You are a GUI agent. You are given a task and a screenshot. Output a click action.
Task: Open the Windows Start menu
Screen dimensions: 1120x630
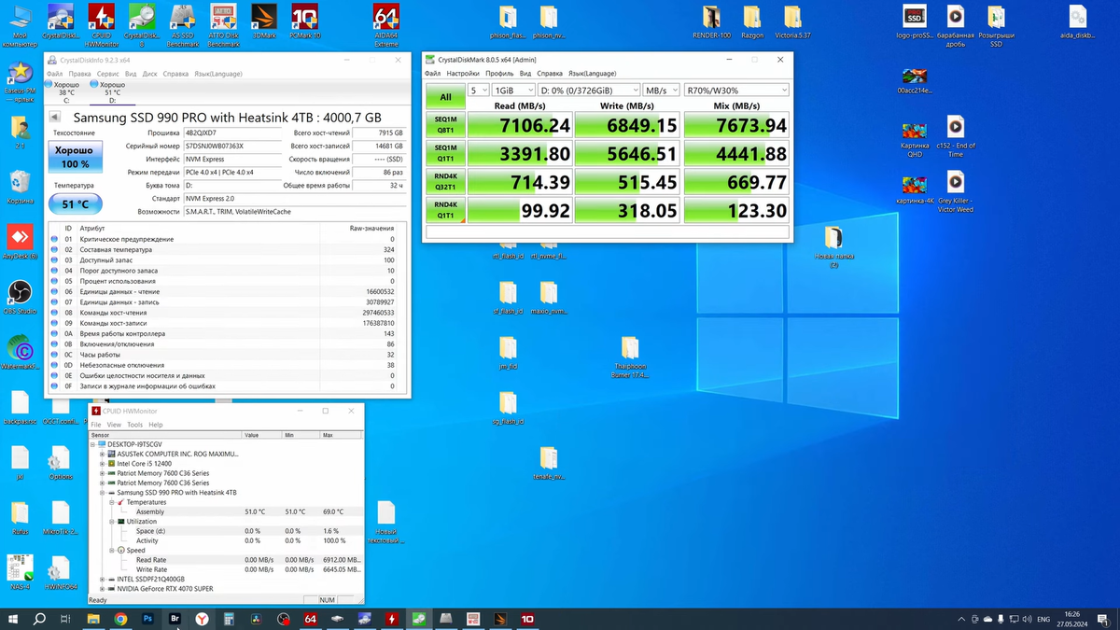[12, 619]
